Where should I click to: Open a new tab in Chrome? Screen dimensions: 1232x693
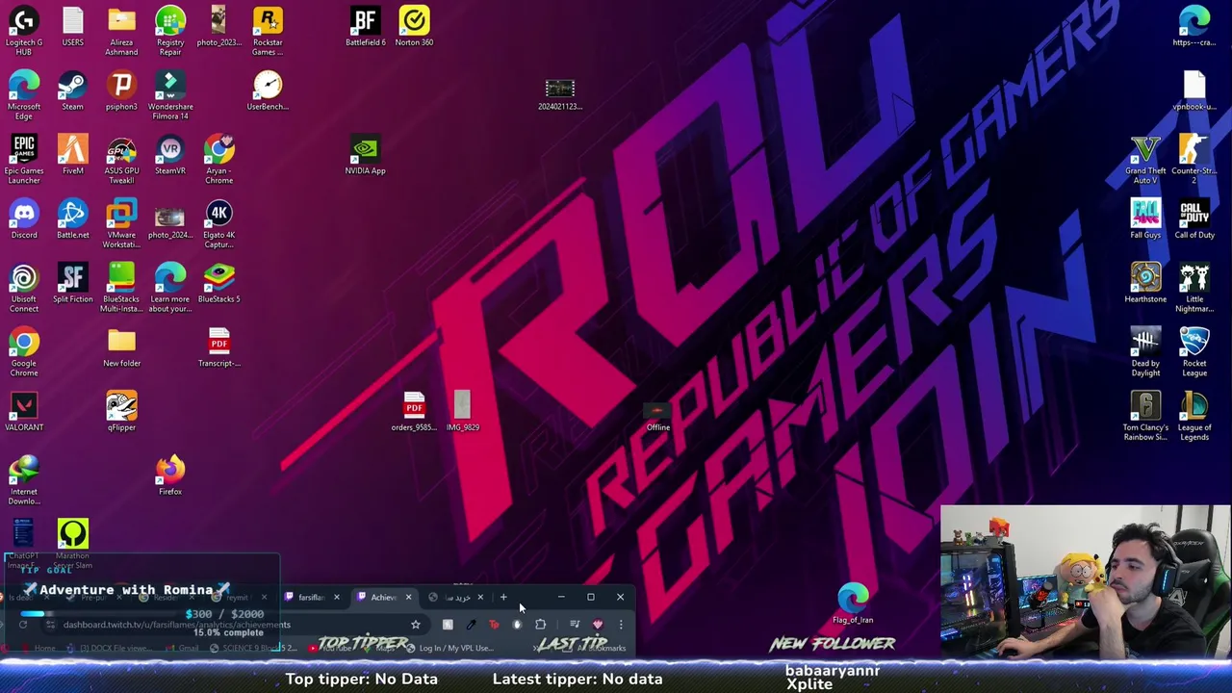503,597
